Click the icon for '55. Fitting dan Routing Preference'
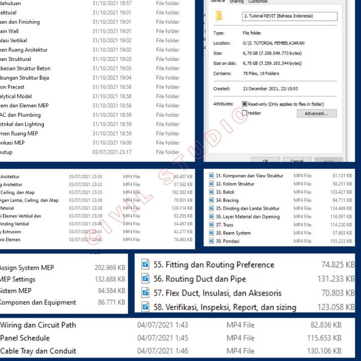Screen dimensions: 361x361 coord(146,265)
